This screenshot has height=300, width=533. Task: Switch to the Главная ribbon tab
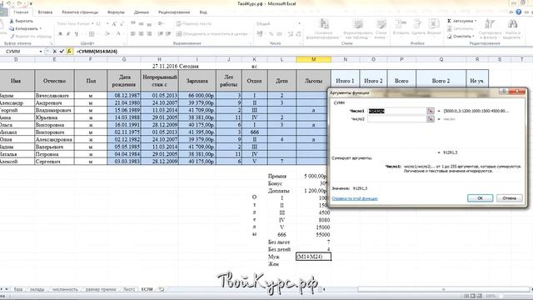(x=21, y=12)
